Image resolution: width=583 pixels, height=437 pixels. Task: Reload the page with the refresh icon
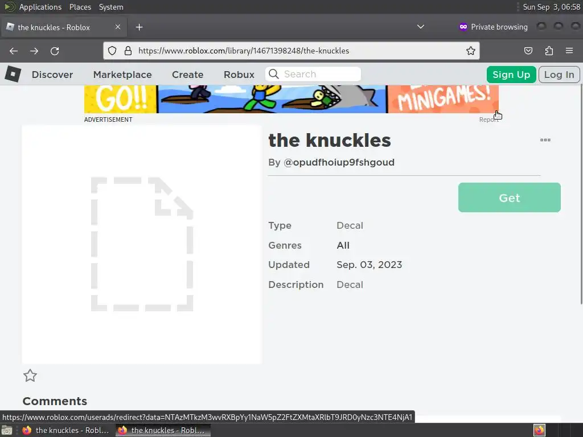pyautogui.click(x=55, y=51)
